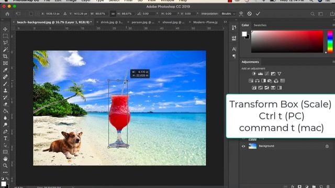Viewport: 335px width, 188px height.
Task: Select the Dodge tool
Action: (x=5, y=125)
